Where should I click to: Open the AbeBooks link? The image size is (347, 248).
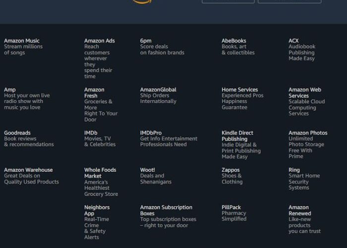point(238,47)
